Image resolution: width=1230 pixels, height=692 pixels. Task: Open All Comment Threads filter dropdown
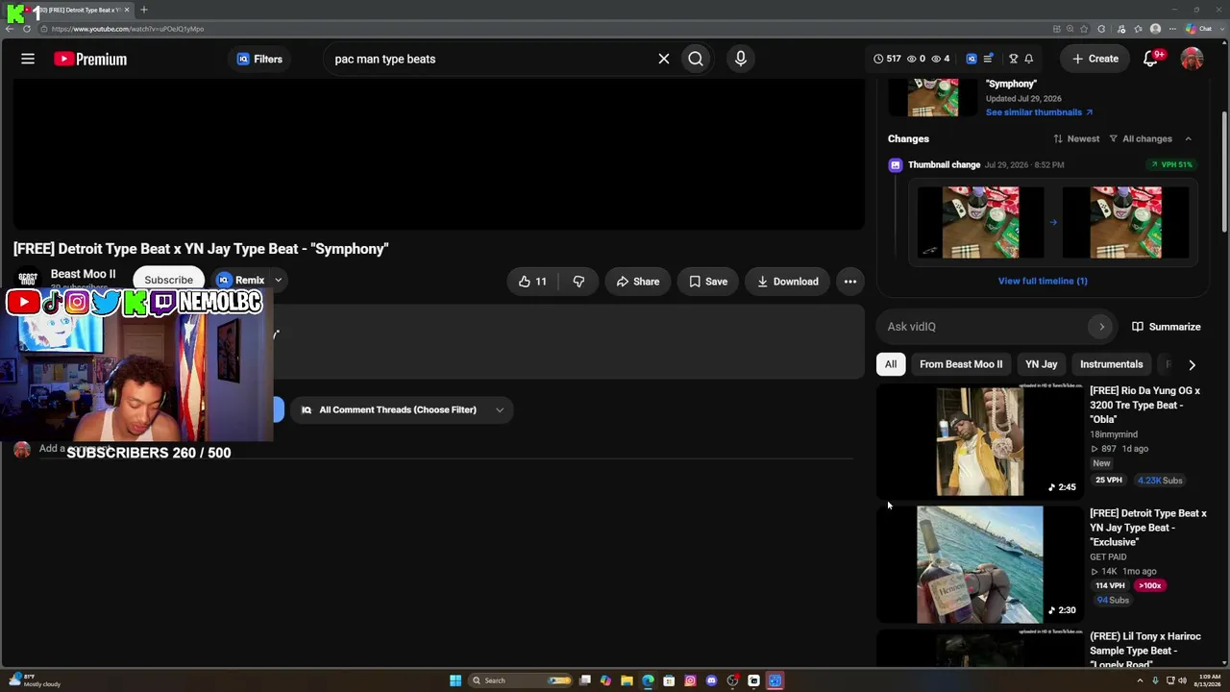(402, 409)
